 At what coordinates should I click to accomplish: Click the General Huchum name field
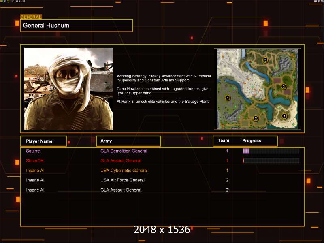click(x=77, y=26)
